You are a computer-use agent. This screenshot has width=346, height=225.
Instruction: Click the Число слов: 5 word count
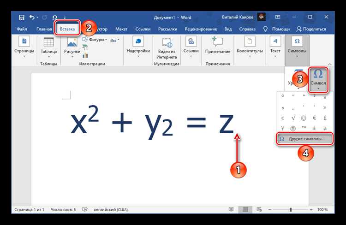tap(63, 210)
